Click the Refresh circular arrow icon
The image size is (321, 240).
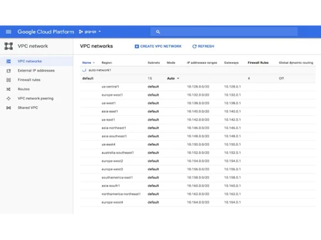195,46
